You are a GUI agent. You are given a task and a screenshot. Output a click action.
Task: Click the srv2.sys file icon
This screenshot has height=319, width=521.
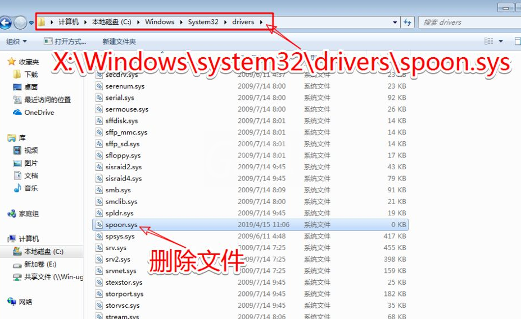(99, 260)
